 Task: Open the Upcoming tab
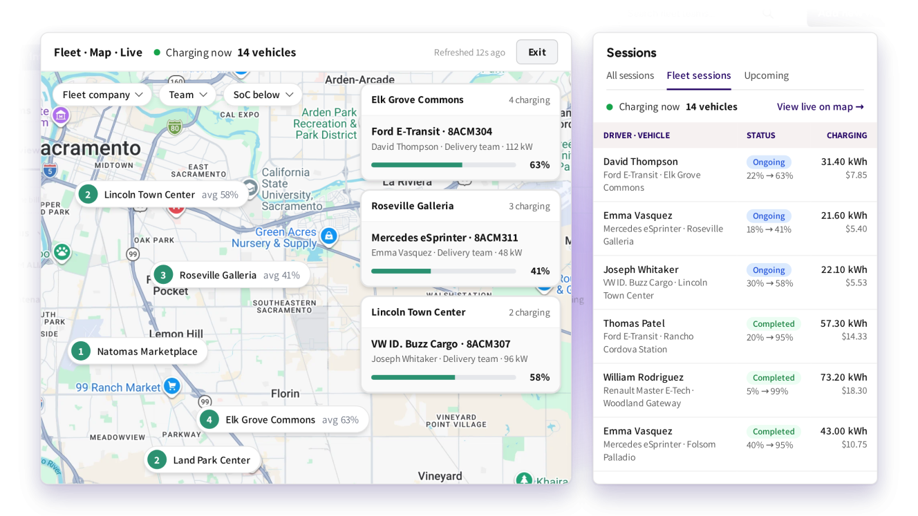(767, 75)
